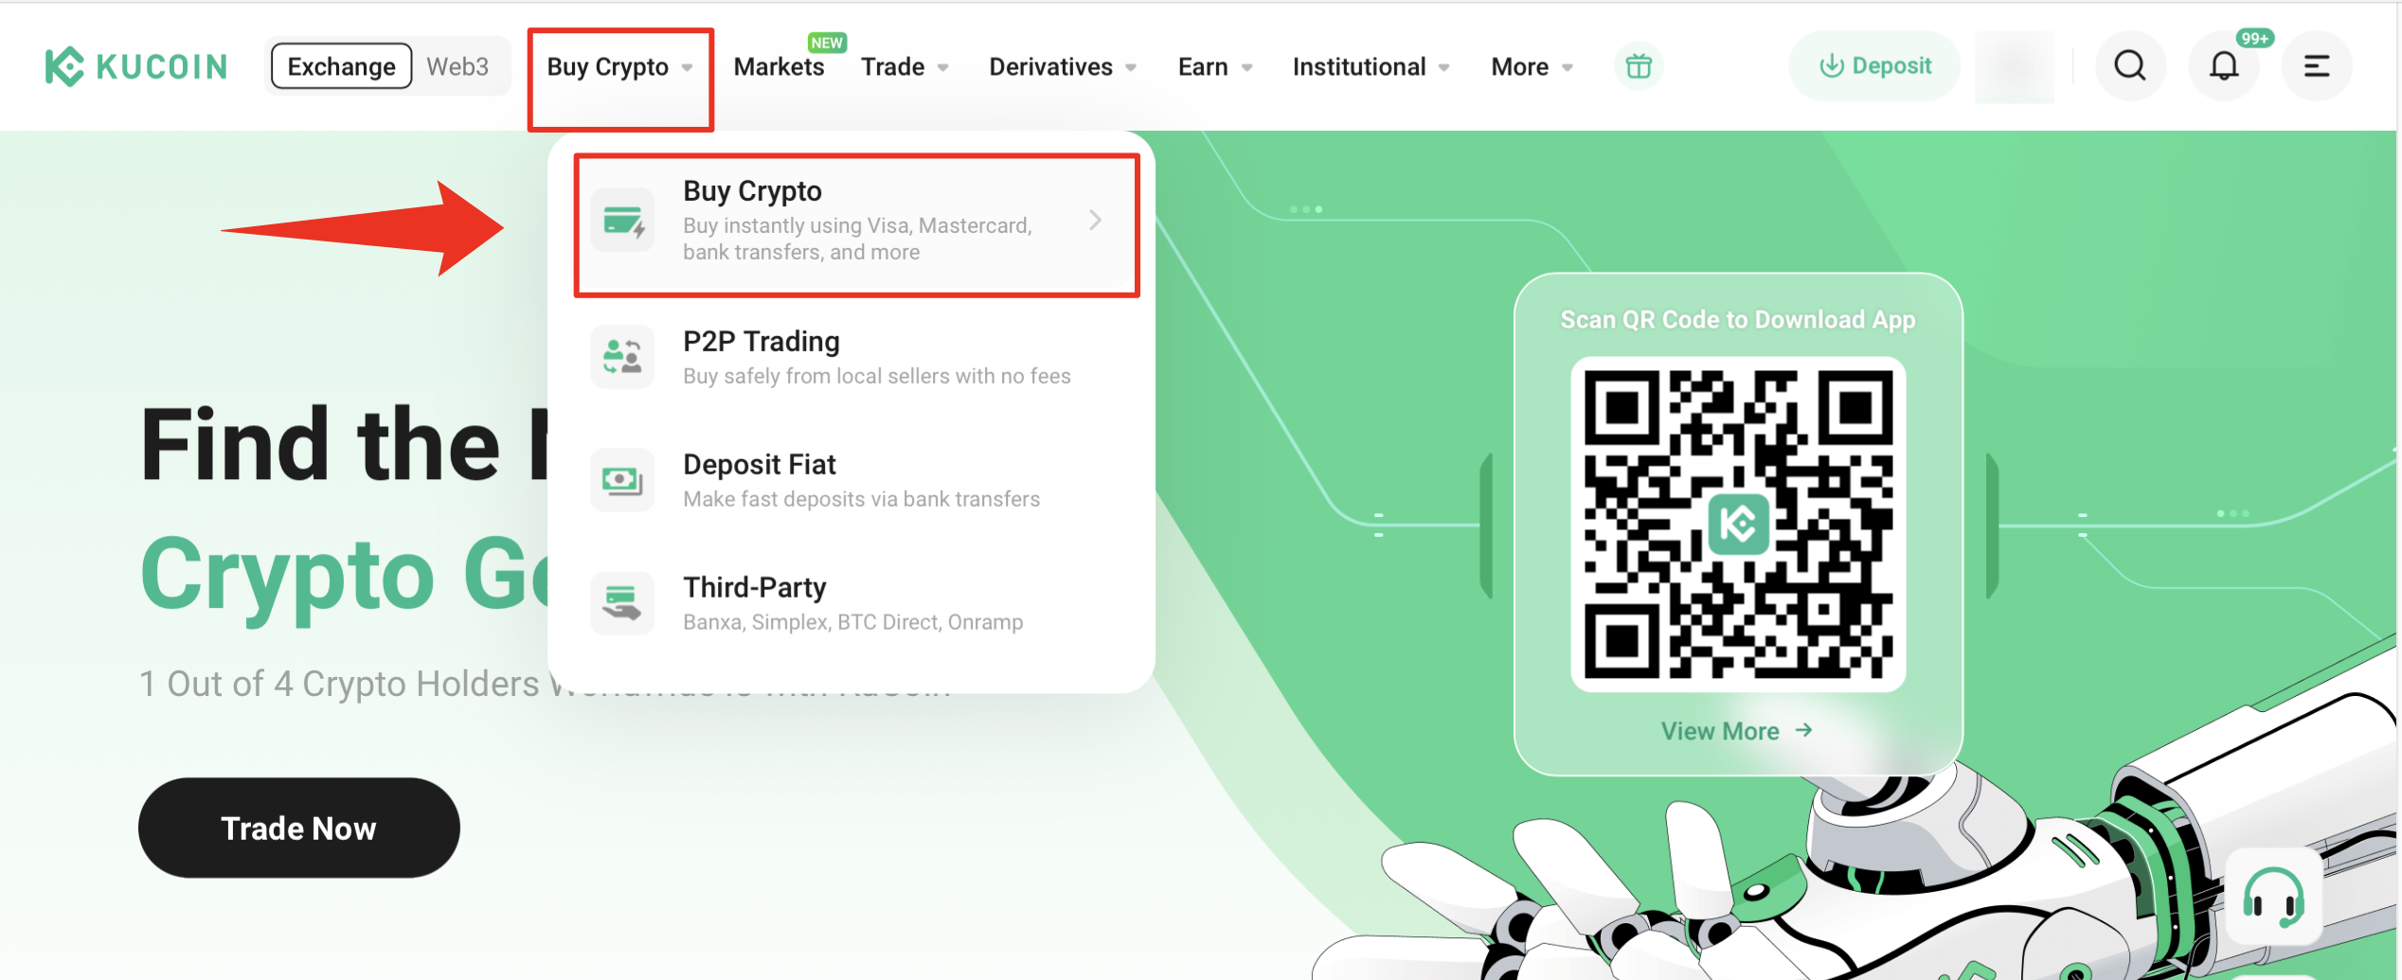Open the hamburger side menu icon
2402x980 pixels.
coord(2316,66)
